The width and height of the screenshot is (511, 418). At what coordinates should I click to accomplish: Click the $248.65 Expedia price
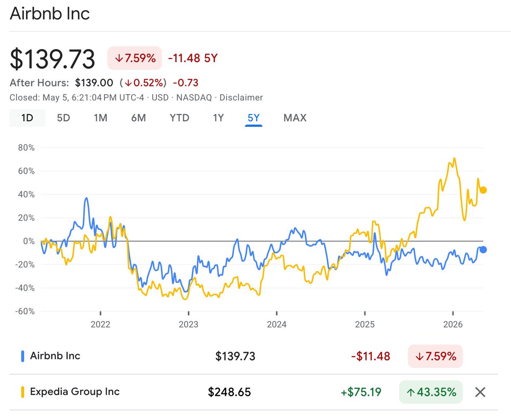coord(230,392)
